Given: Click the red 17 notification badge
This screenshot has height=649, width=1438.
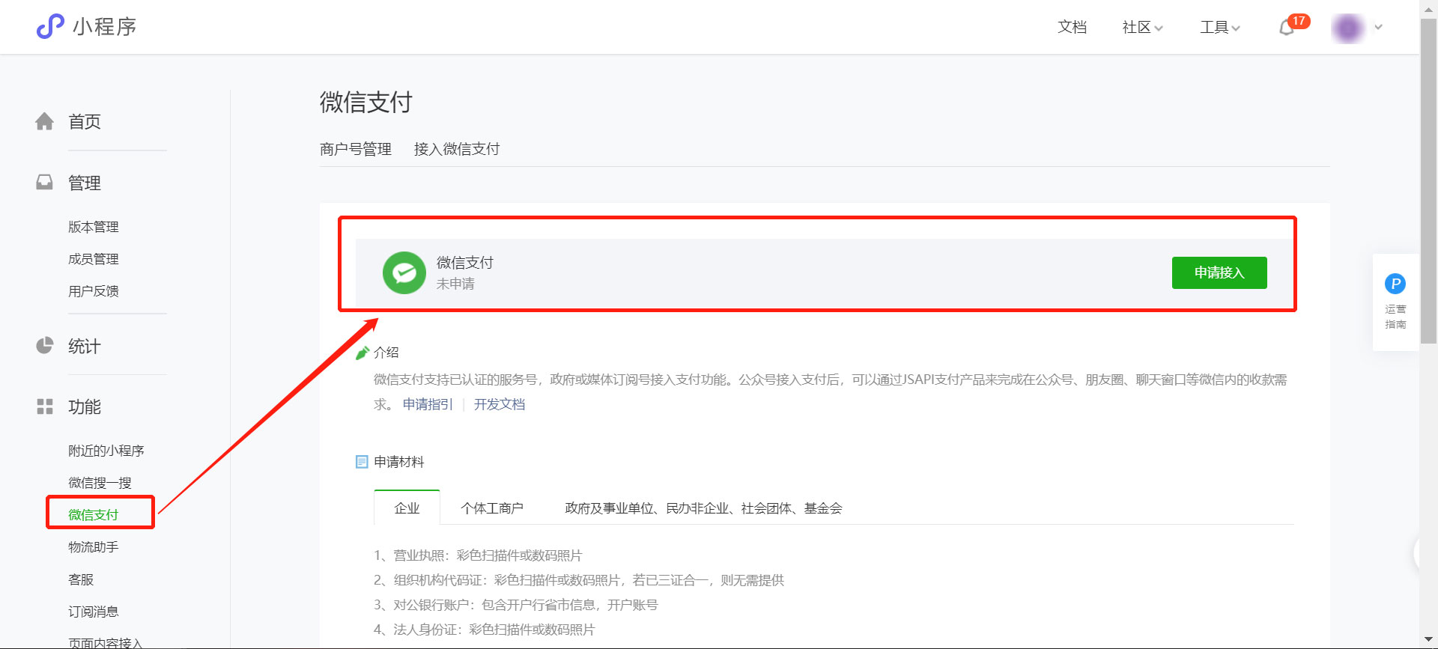Looking at the screenshot, I should pos(1299,21).
